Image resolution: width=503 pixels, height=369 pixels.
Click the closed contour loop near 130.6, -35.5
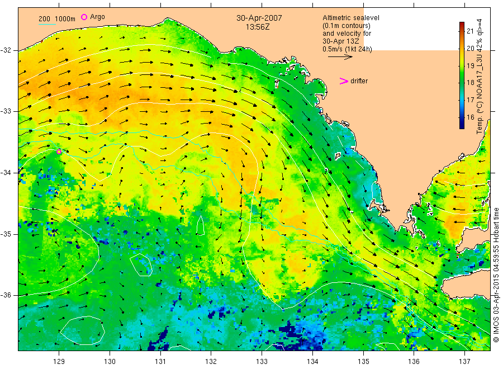point(141,264)
